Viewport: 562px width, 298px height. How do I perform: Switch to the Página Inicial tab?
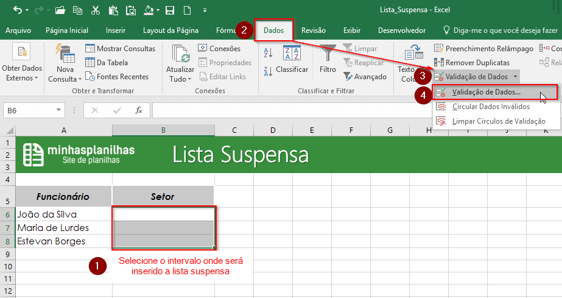[67, 30]
